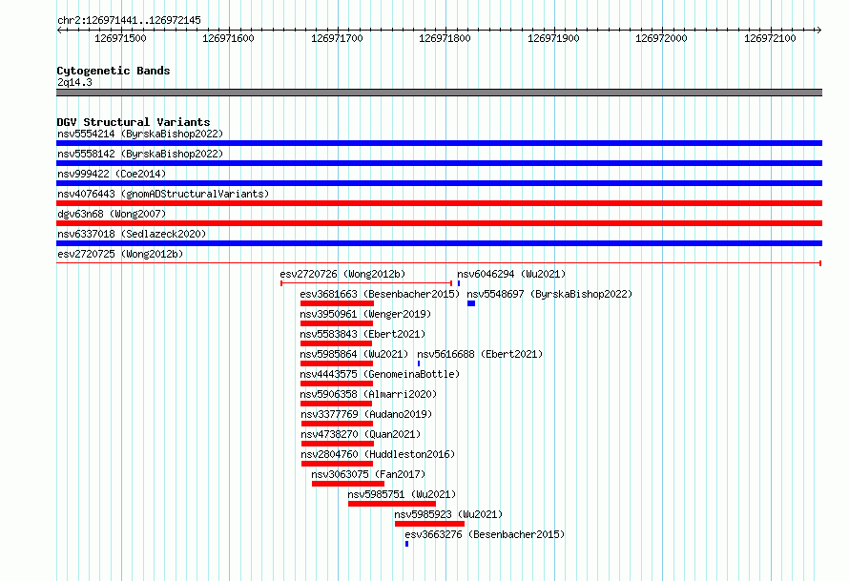Click the nsv5985751 (Wu2021) label
849x581 pixels.
[x=402, y=494]
